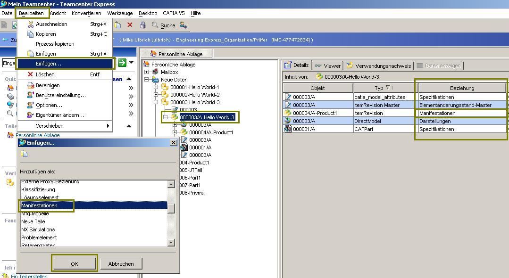The width and height of the screenshot is (509, 278).
Task: Open the Ansicht menu
Action: (x=58, y=13)
